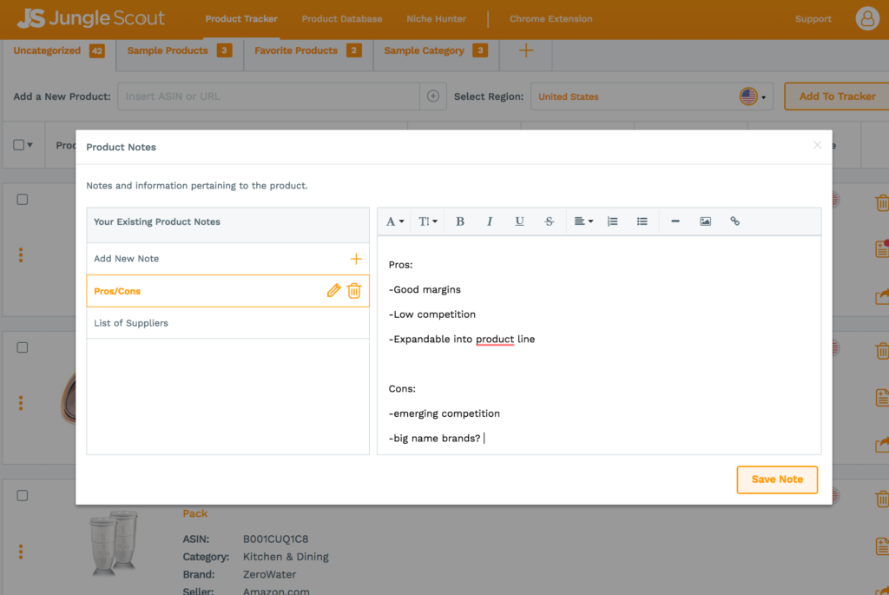The width and height of the screenshot is (889, 595).
Task: Toggle the select-all checkbox in table header
Action: tap(19, 145)
